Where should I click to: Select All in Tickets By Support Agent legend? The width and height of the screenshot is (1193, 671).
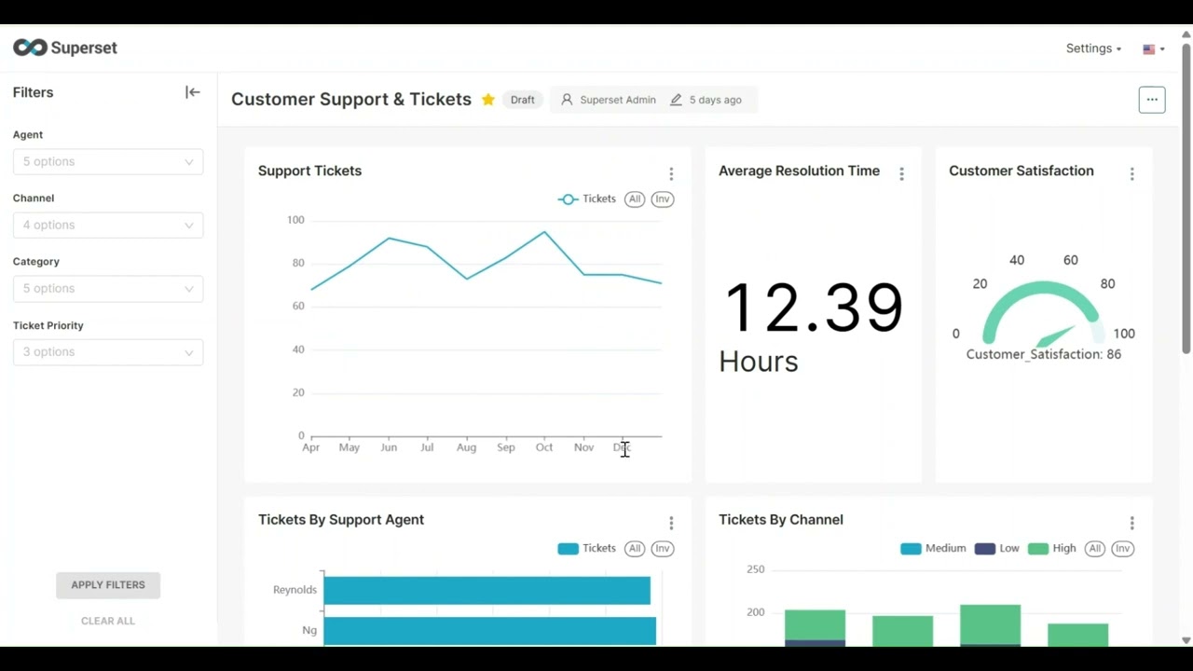pos(635,548)
